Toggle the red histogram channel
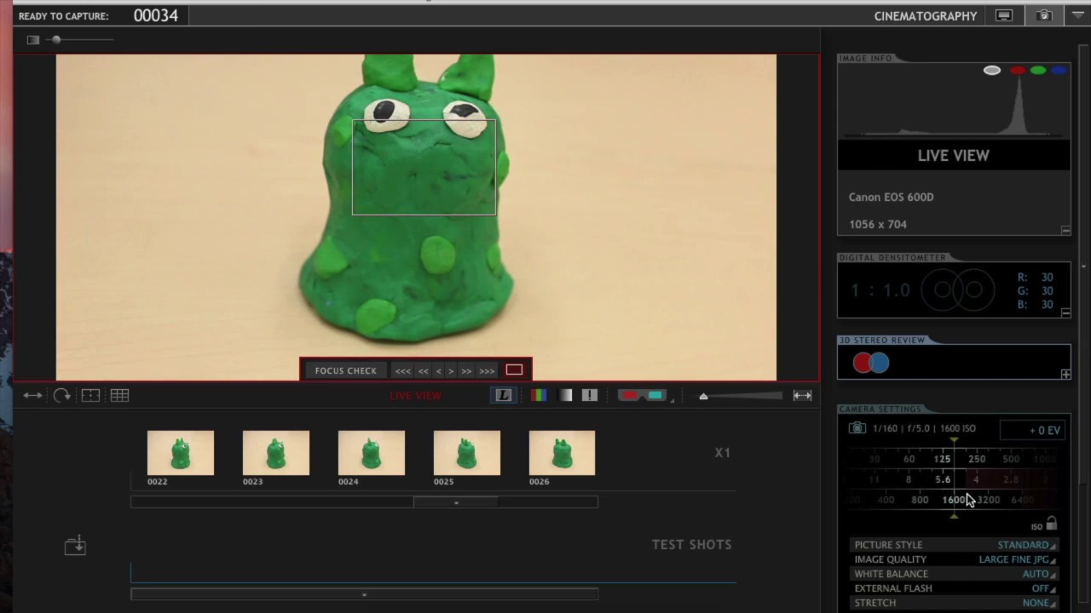This screenshot has width=1091, height=613. pyautogui.click(x=1018, y=70)
